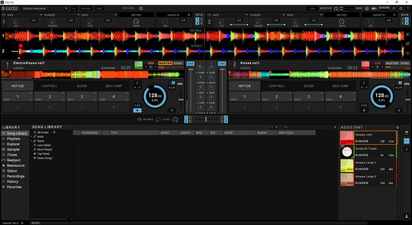Screen dimensions: 412x225
Task: Open the left channel FLTR dropdown
Action: [x=202, y=113]
